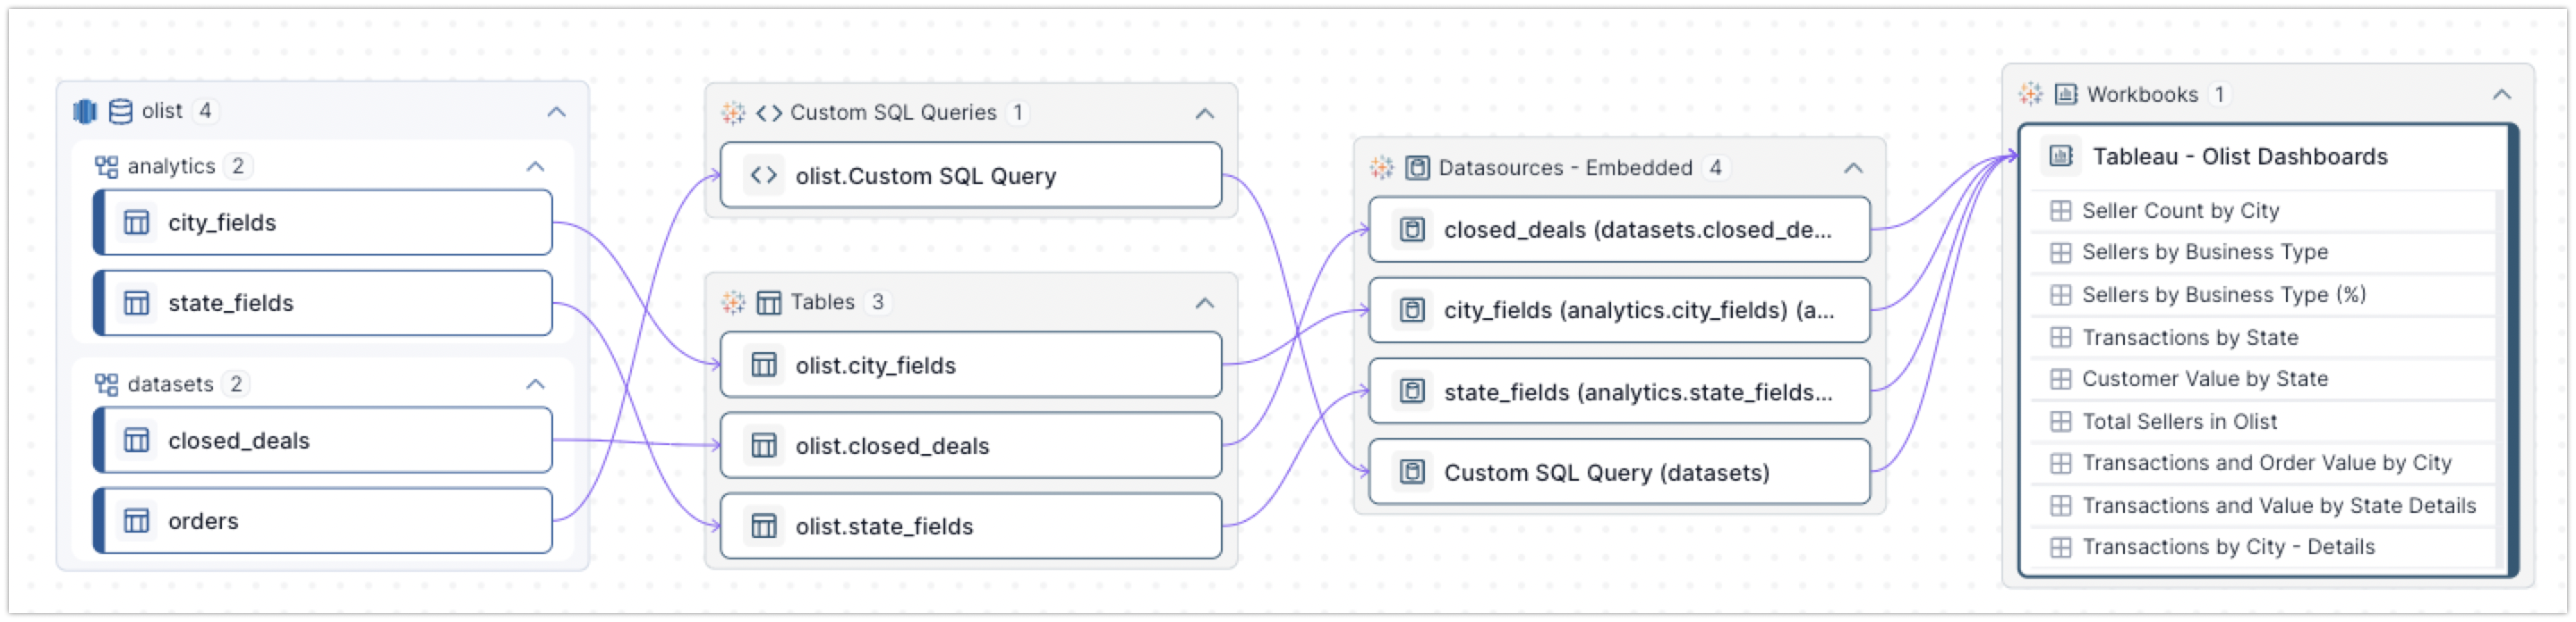Open the Transactions by State sheet

(2189, 338)
